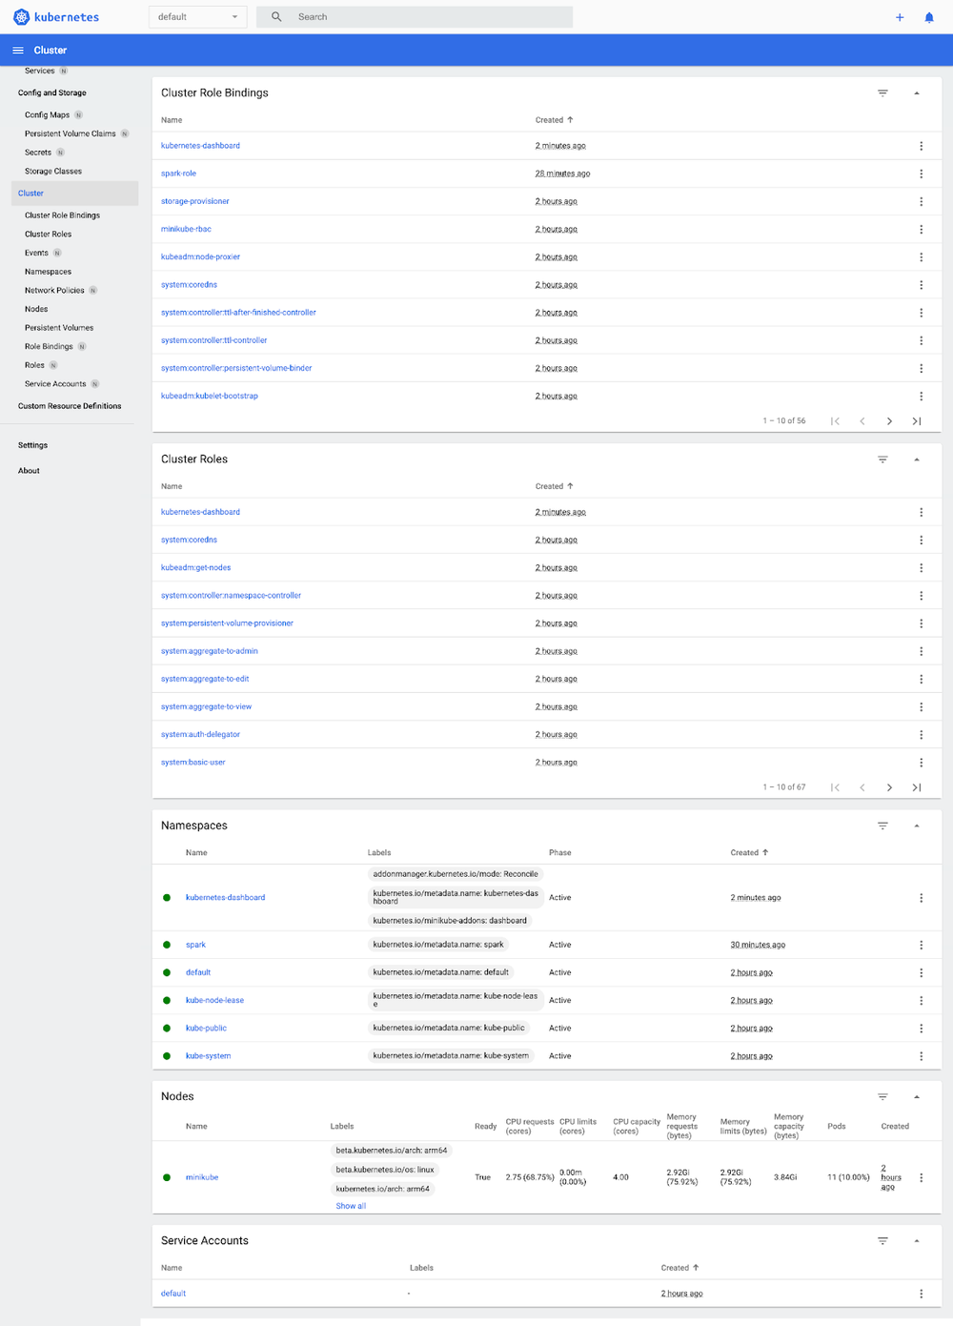Collapse the Nodes panel
Screen dimensions: 953x1326
pyautogui.click(x=917, y=1096)
